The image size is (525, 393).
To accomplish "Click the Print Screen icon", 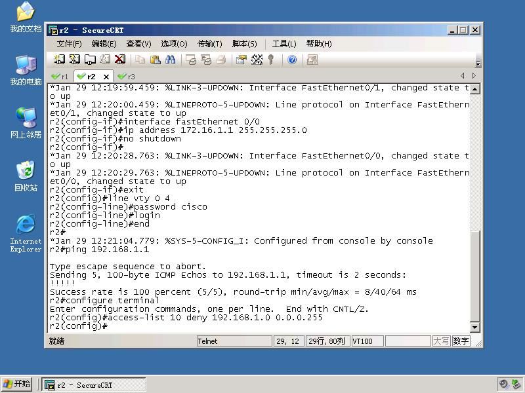I will (x=191, y=60).
